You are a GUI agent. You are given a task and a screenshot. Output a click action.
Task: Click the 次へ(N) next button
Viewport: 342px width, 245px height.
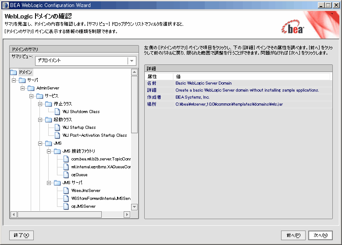[x=321, y=235]
